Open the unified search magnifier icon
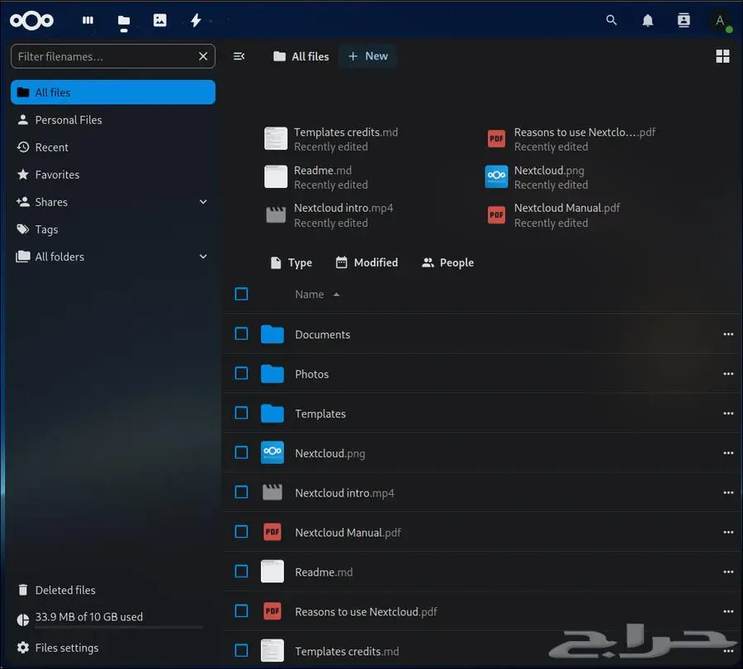Screen dimensions: 743x669 (x=611, y=21)
